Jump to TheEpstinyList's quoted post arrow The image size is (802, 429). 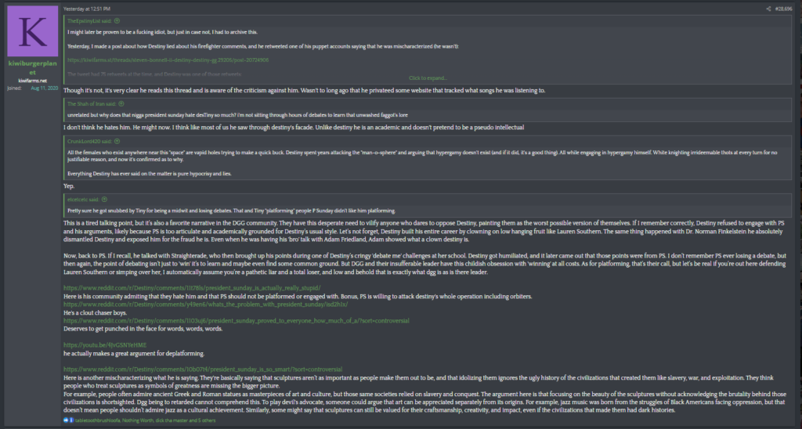click(117, 21)
